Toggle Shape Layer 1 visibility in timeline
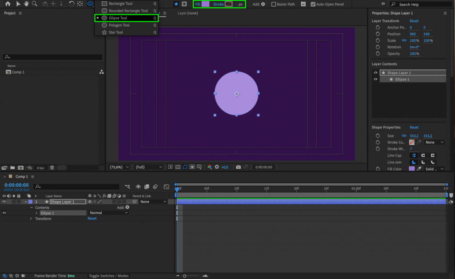 click(4, 201)
